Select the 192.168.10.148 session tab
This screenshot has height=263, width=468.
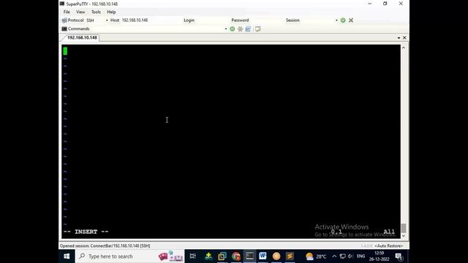pos(82,37)
